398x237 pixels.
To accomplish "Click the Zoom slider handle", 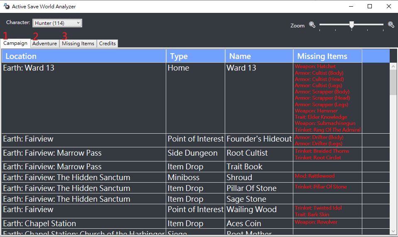I will pyautogui.click(x=351, y=24).
